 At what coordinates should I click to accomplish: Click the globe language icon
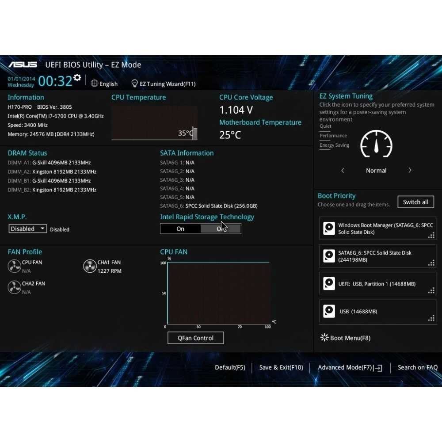point(95,84)
